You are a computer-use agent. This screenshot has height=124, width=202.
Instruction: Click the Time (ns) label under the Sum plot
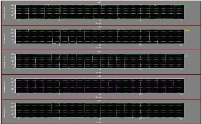click(x=98, y=23)
